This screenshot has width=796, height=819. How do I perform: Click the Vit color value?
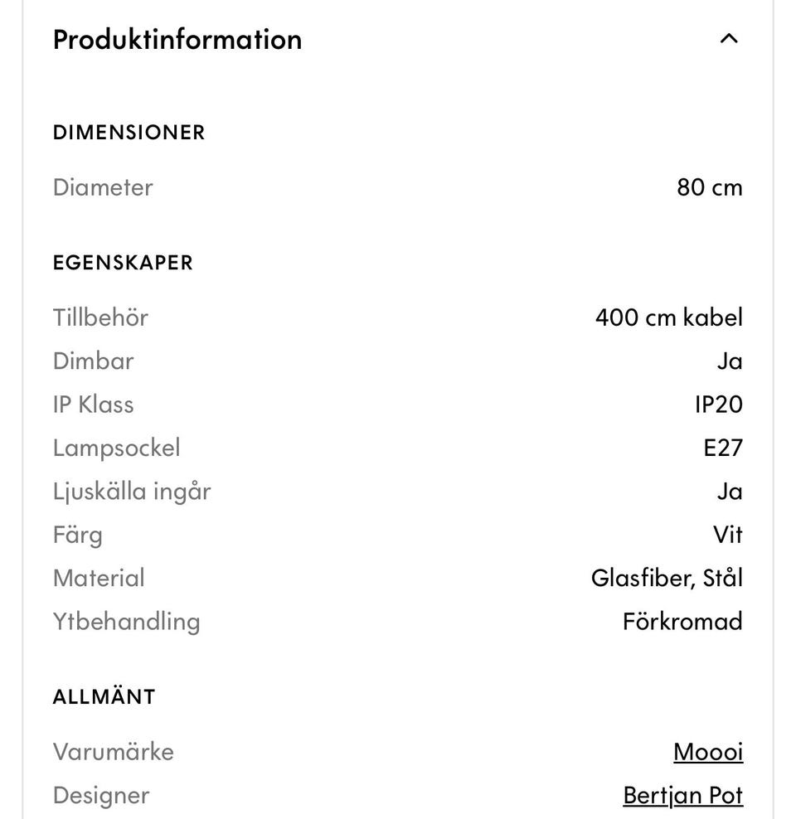click(727, 535)
